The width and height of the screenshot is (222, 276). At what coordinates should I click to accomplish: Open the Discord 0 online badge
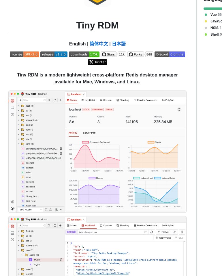pyautogui.click(x=170, y=54)
